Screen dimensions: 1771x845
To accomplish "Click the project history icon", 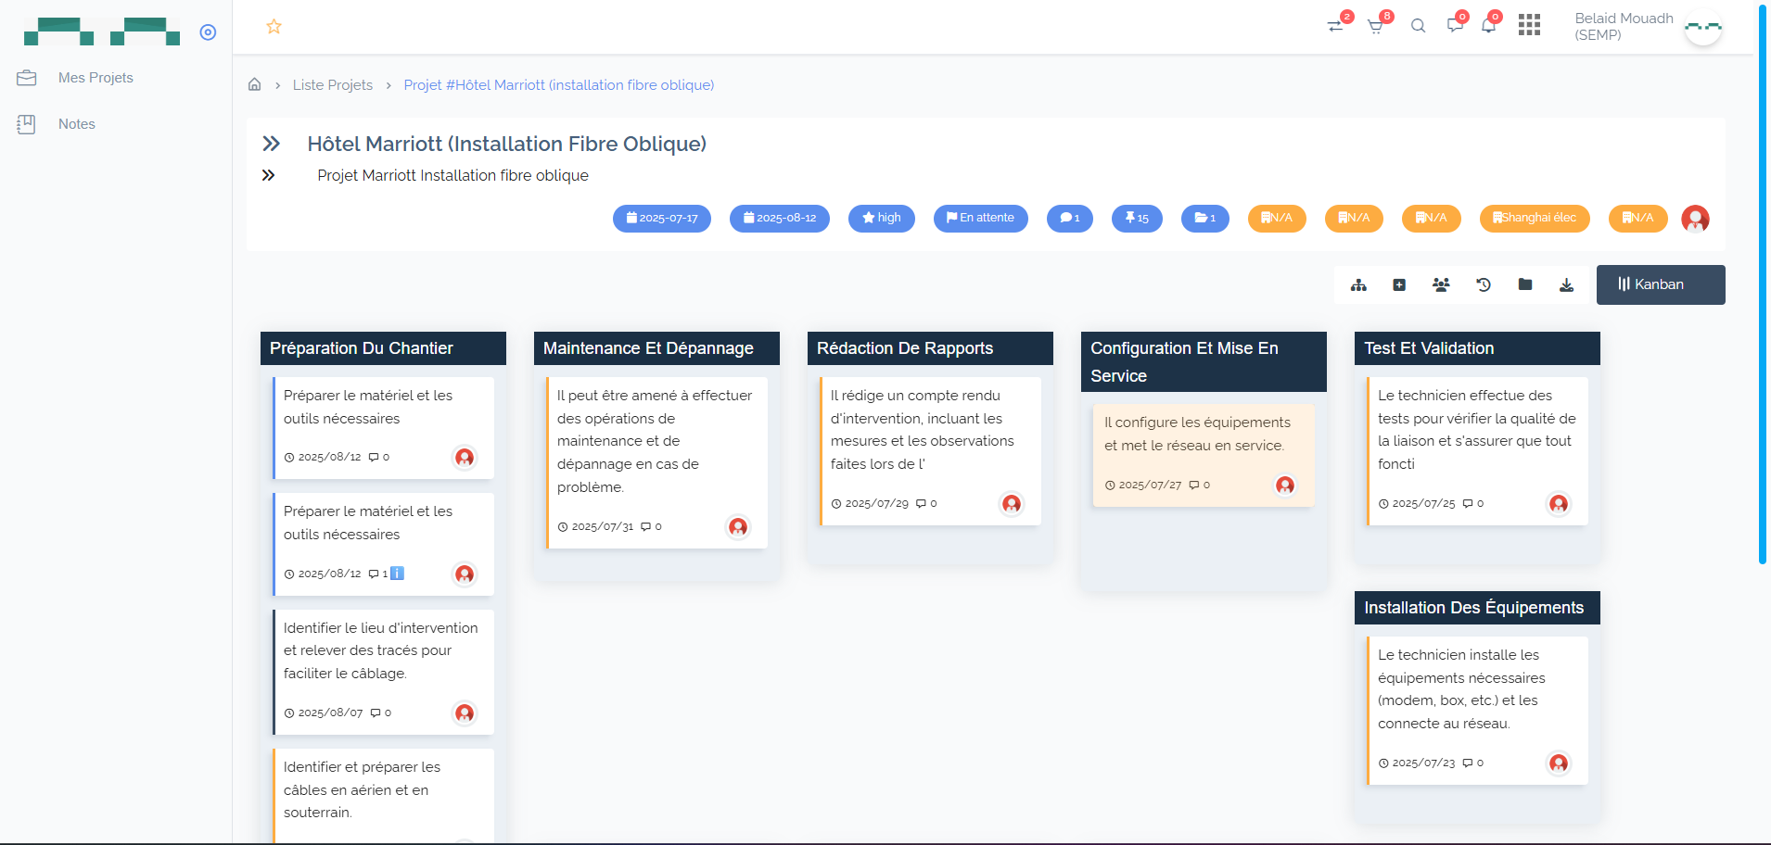I will click(1484, 284).
